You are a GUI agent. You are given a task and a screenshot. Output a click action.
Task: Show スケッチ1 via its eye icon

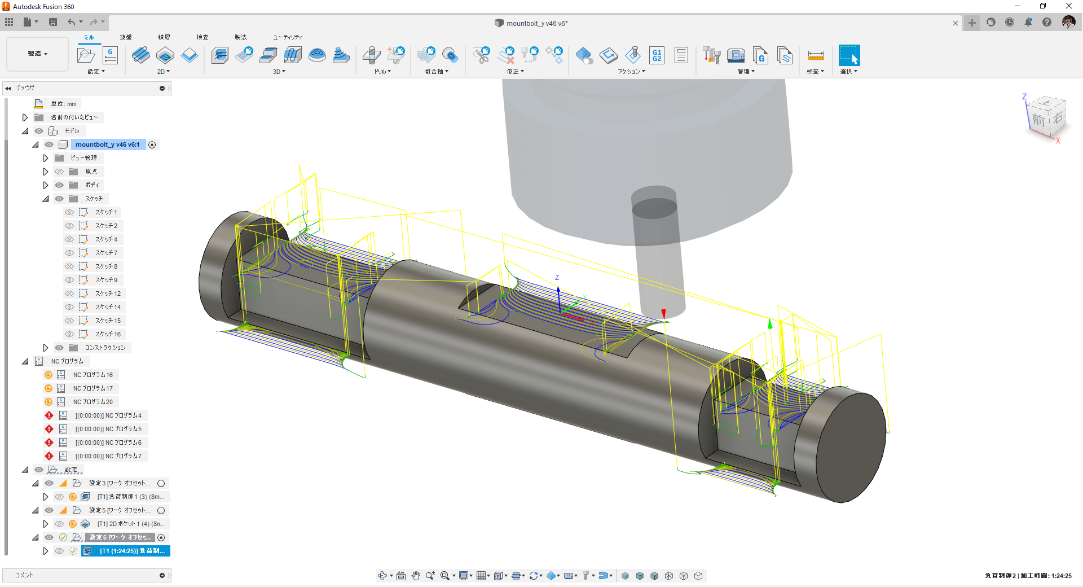coord(69,212)
